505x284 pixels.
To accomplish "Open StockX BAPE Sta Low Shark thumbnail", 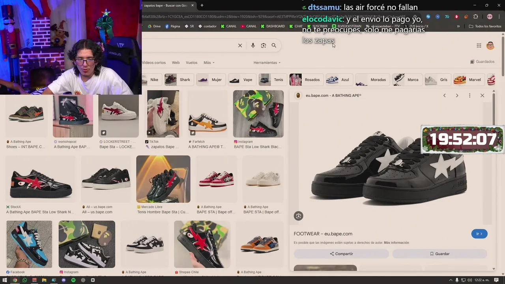I will point(41,179).
